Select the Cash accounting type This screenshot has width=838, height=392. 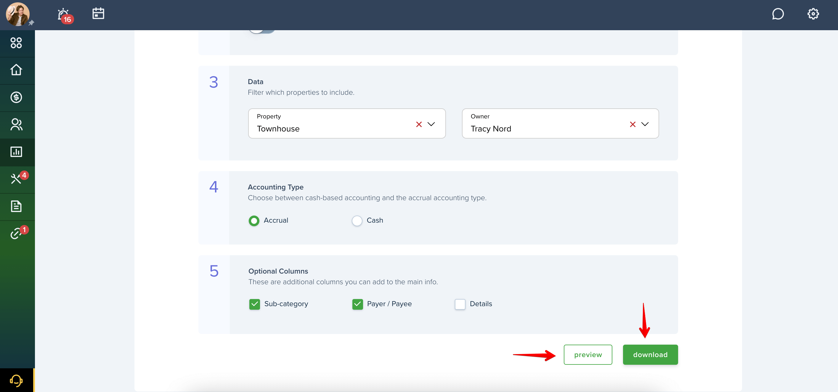(357, 221)
